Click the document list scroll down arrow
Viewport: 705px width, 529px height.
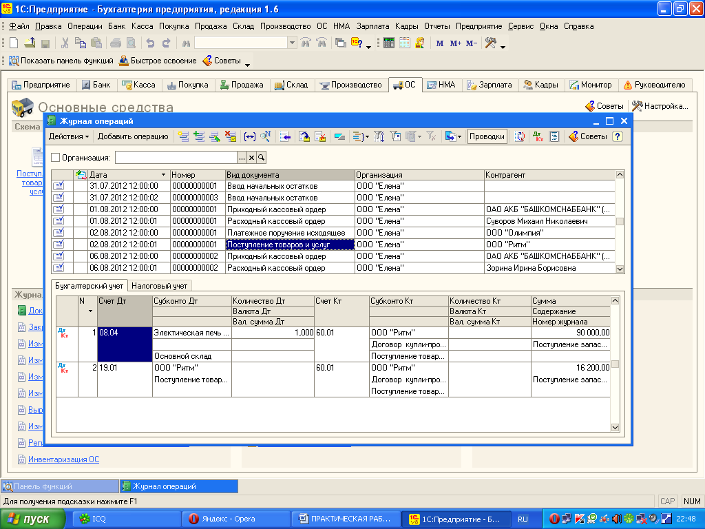(x=620, y=269)
